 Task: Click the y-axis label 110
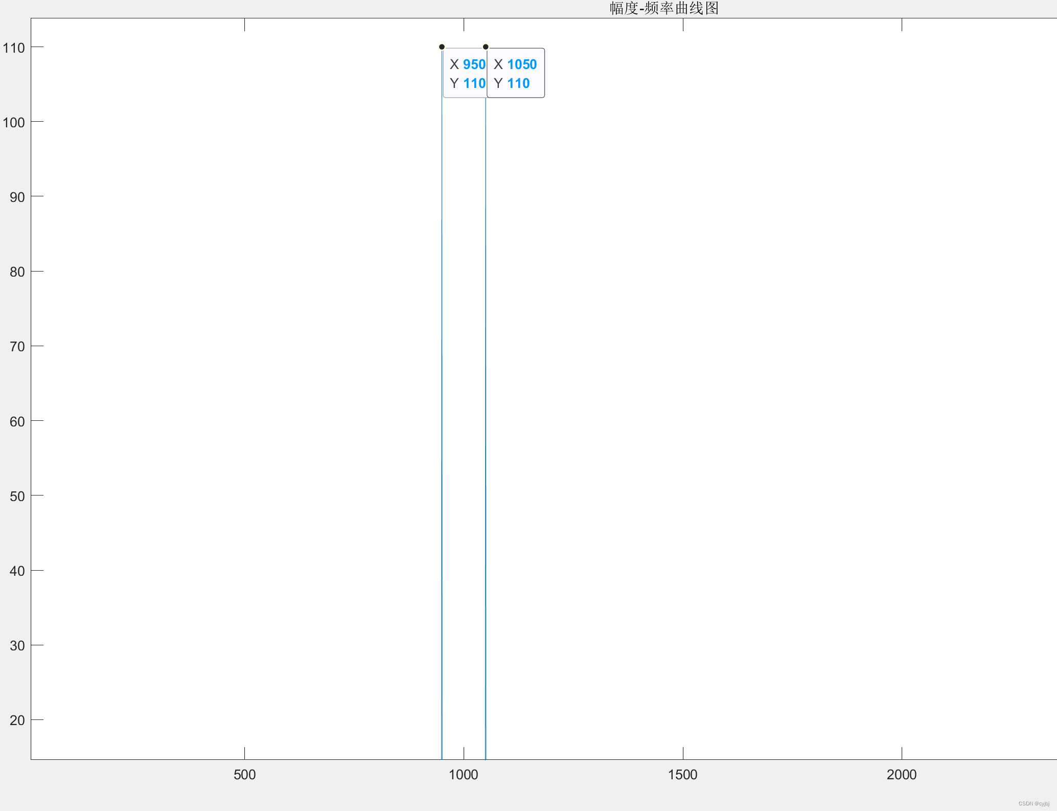pyautogui.click(x=14, y=48)
